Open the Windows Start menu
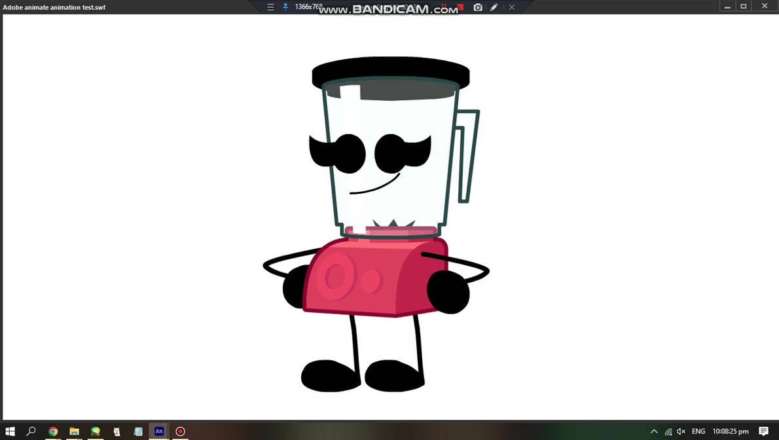This screenshot has width=779, height=440. [x=10, y=431]
